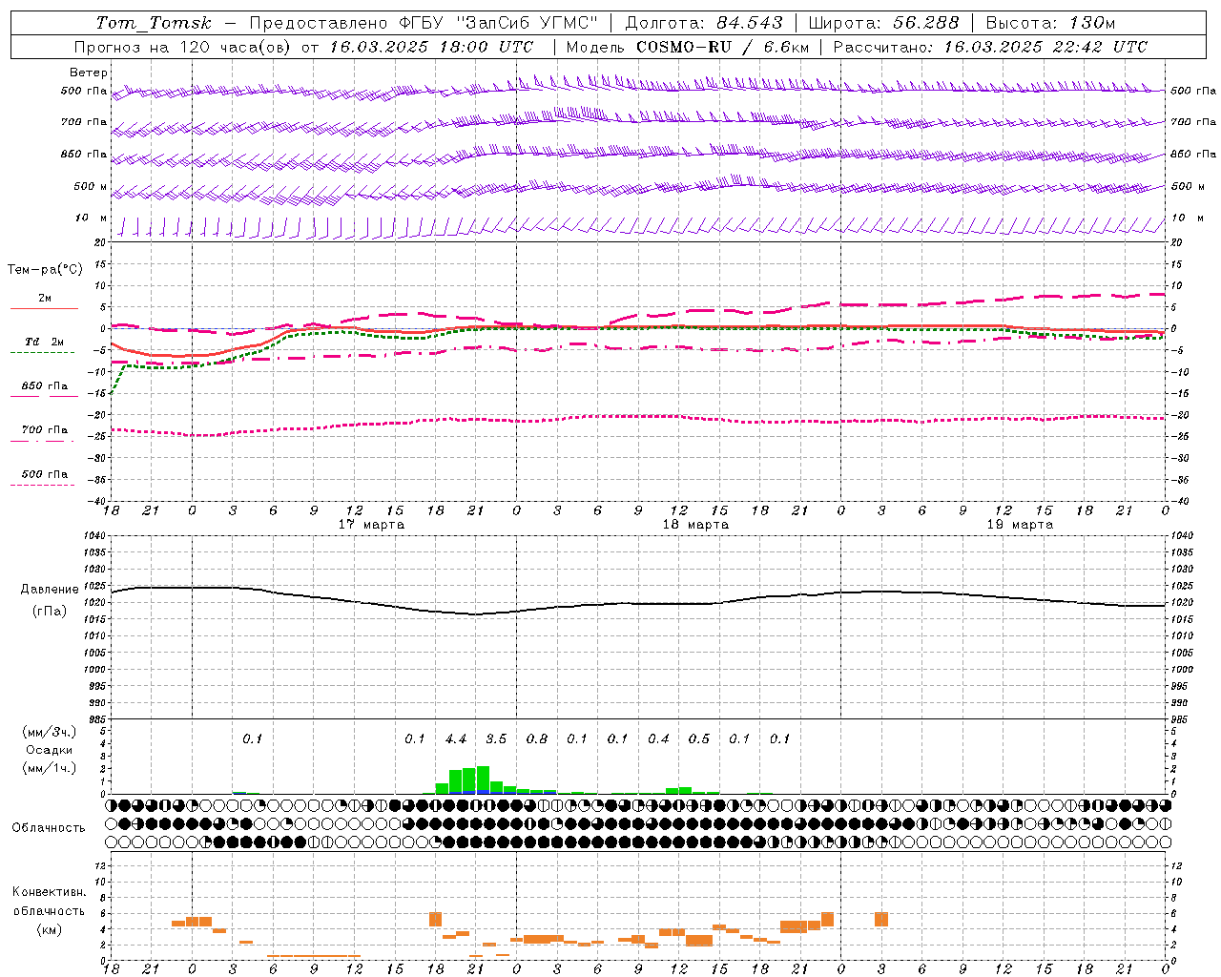Click the '0.5' precipitation value
1221x977 pixels.
coord(699,738)
